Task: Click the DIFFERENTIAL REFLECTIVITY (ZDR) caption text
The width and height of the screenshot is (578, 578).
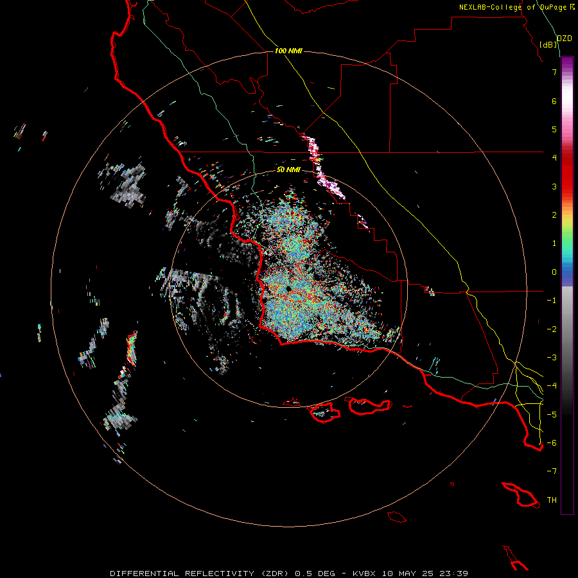Action: coord(199,574)
